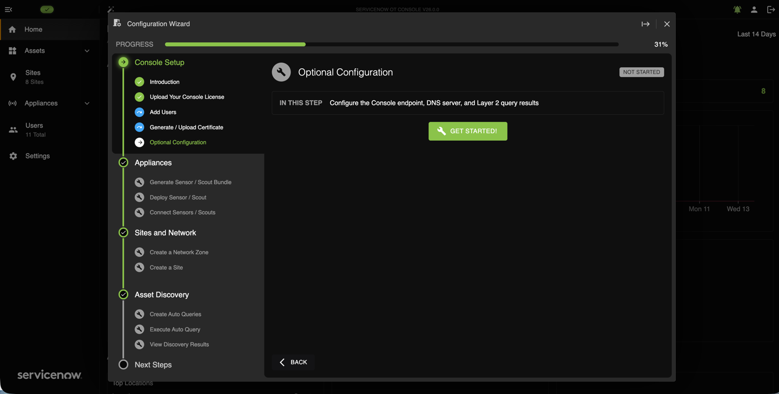Click the Users people icon
Image resolution: width=779 pixels, height=394 pixels.
click(x=13, y=130)
